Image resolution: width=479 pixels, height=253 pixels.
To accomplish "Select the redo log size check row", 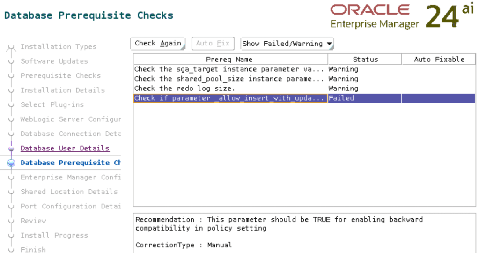I will pyautogui.click(x=229, y=89).
